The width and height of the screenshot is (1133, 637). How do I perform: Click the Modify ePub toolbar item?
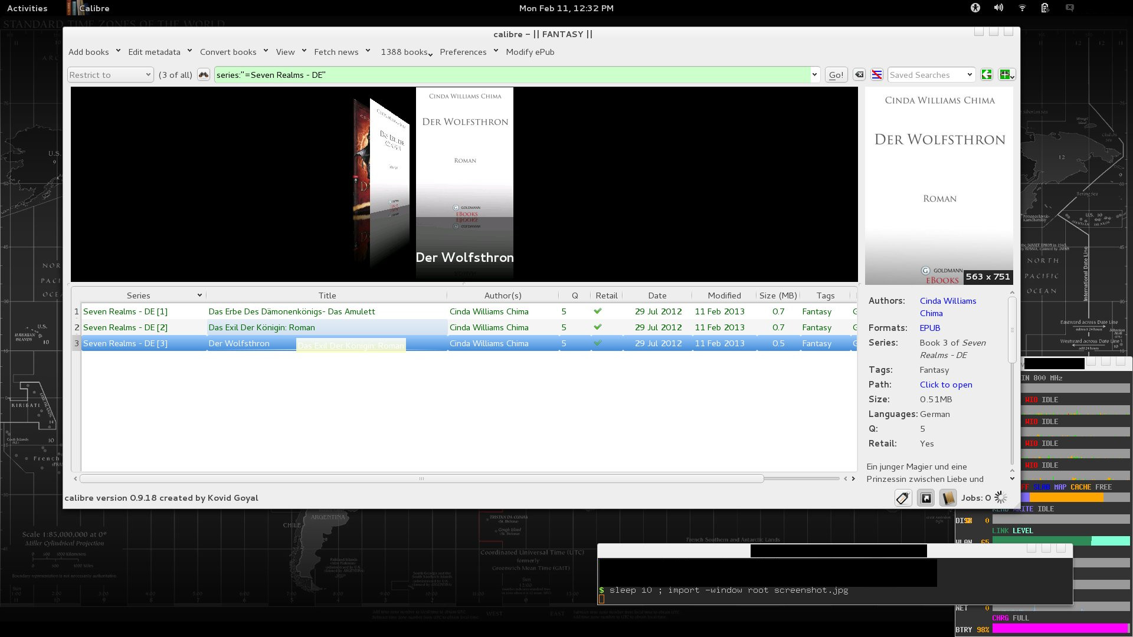click(530, 52)
